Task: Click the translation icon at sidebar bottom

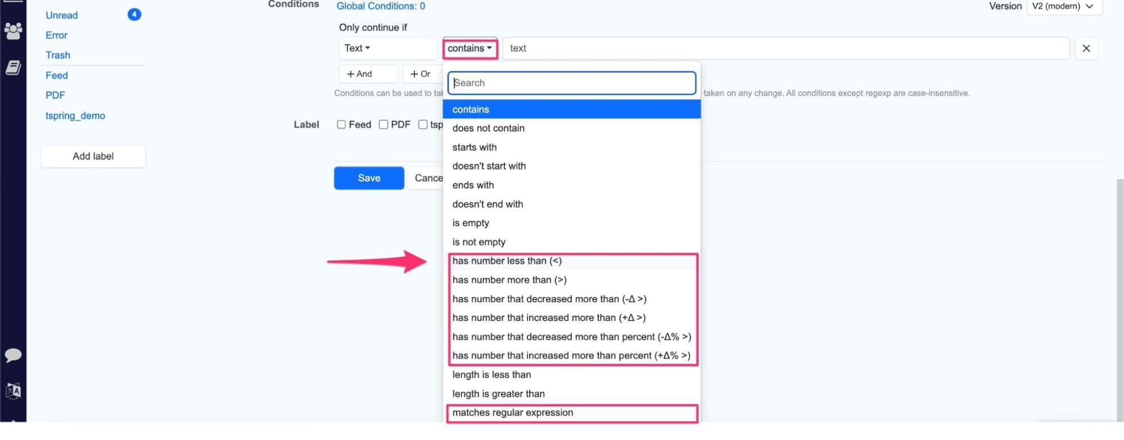Action: [x=13, y=392]
